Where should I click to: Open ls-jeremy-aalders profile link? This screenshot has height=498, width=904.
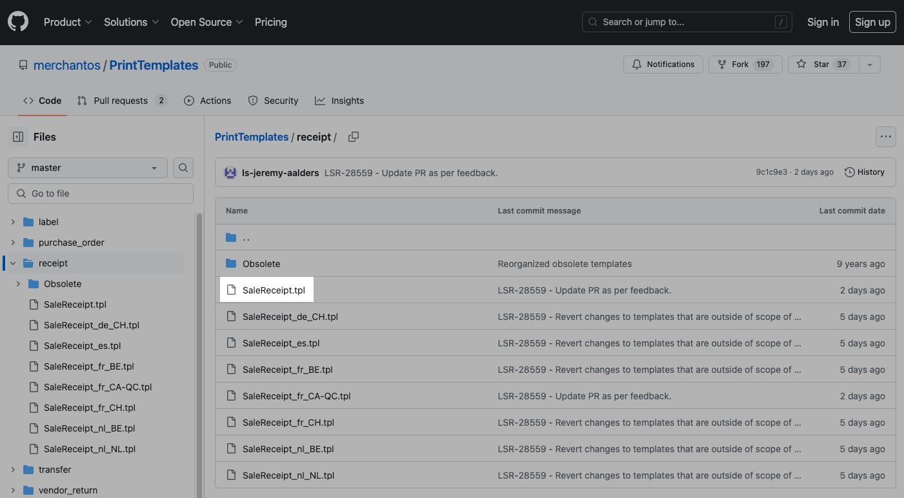[x=281, y=173]
